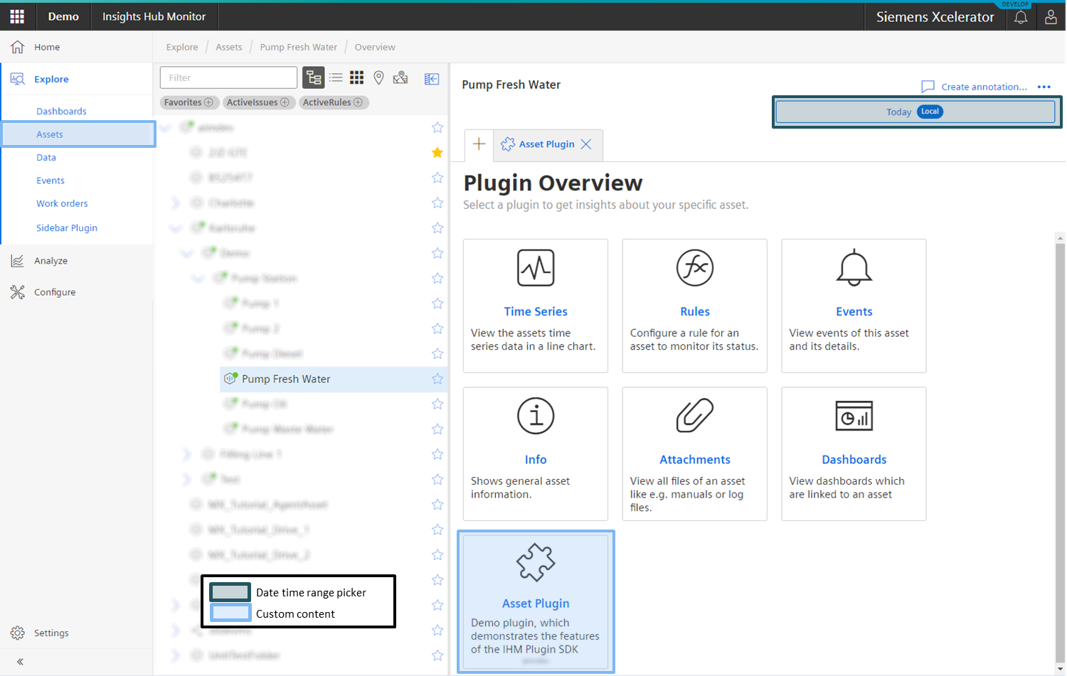Open Dashboards in Explore menu
This screenshot has height=676, width=1067.
61,112
